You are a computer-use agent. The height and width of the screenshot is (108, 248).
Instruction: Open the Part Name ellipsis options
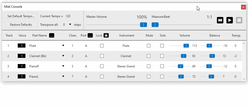52,35
